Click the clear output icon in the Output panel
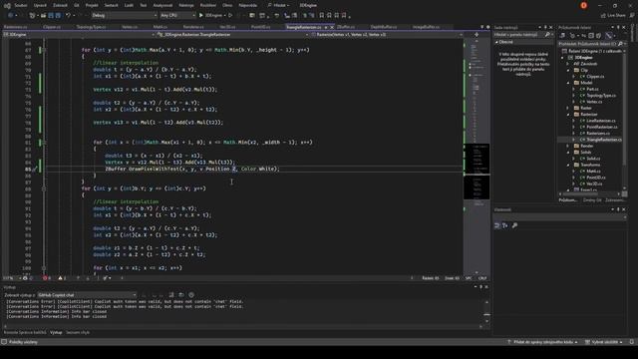The width and height of the screenshot is (638, 359). [x=171, y=295]
